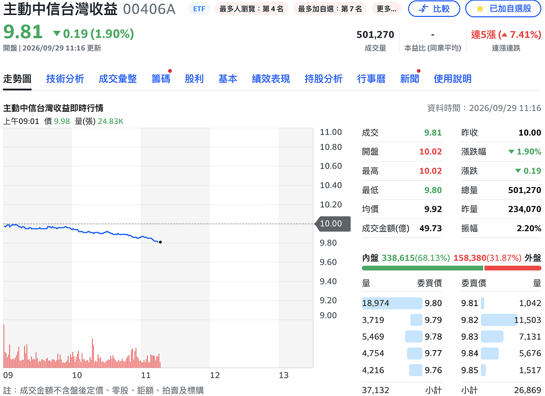This screenshot has width=545, height=396.
Task: Click 最多人瀏覽：第4名 tag
Action: [251, 9]
